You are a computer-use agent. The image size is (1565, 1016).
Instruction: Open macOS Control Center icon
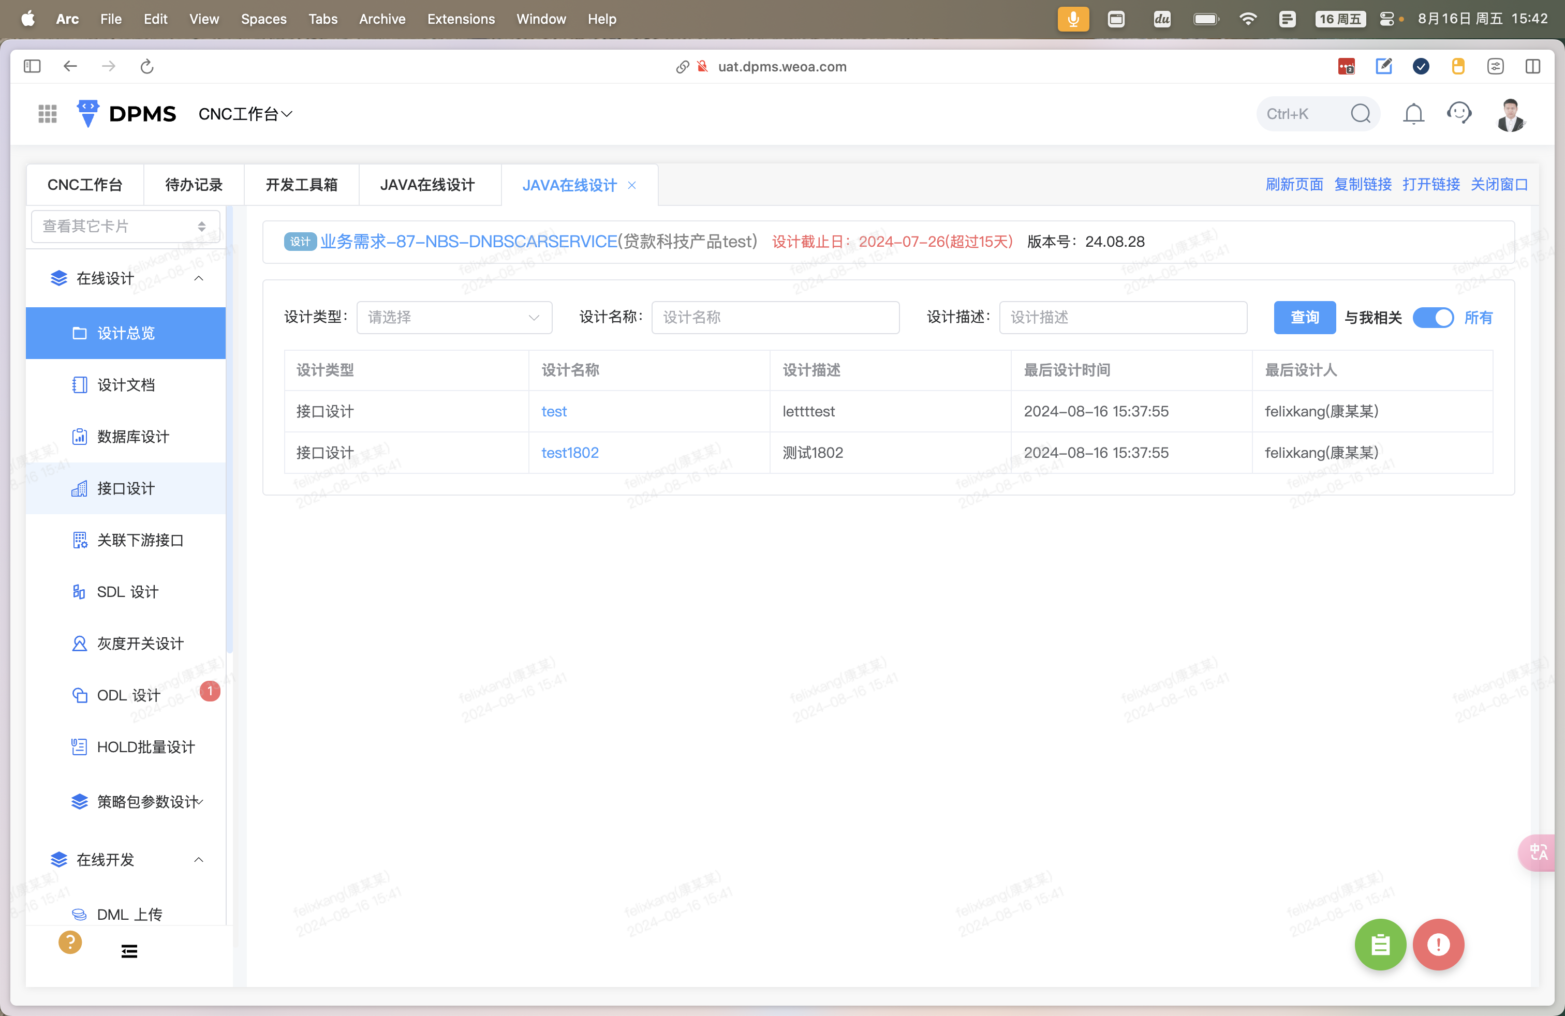[1387, 19]
